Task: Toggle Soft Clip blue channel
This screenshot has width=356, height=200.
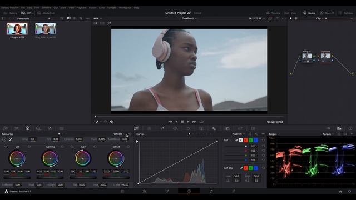Action: pyautogui.click(x=256, y=168)
